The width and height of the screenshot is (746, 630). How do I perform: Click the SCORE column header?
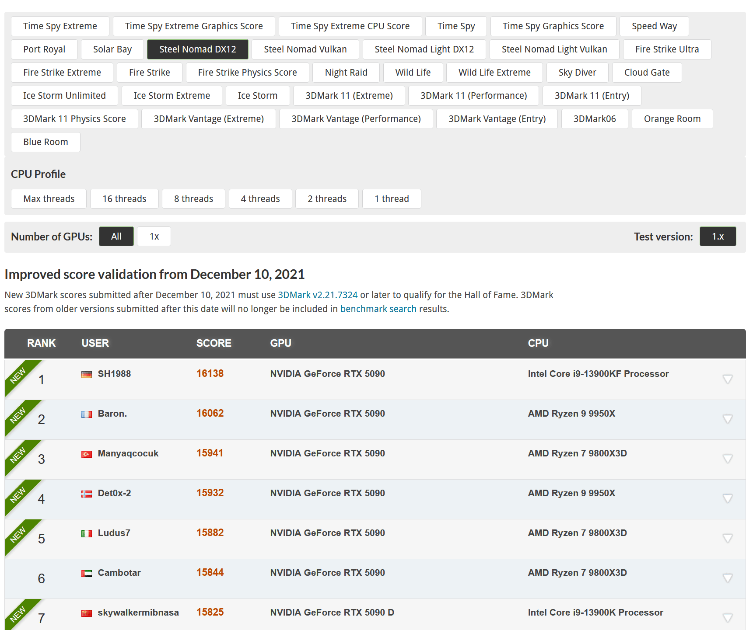coord(214,343)
